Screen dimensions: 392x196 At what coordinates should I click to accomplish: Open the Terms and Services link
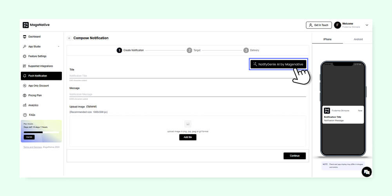click(33, 147)
